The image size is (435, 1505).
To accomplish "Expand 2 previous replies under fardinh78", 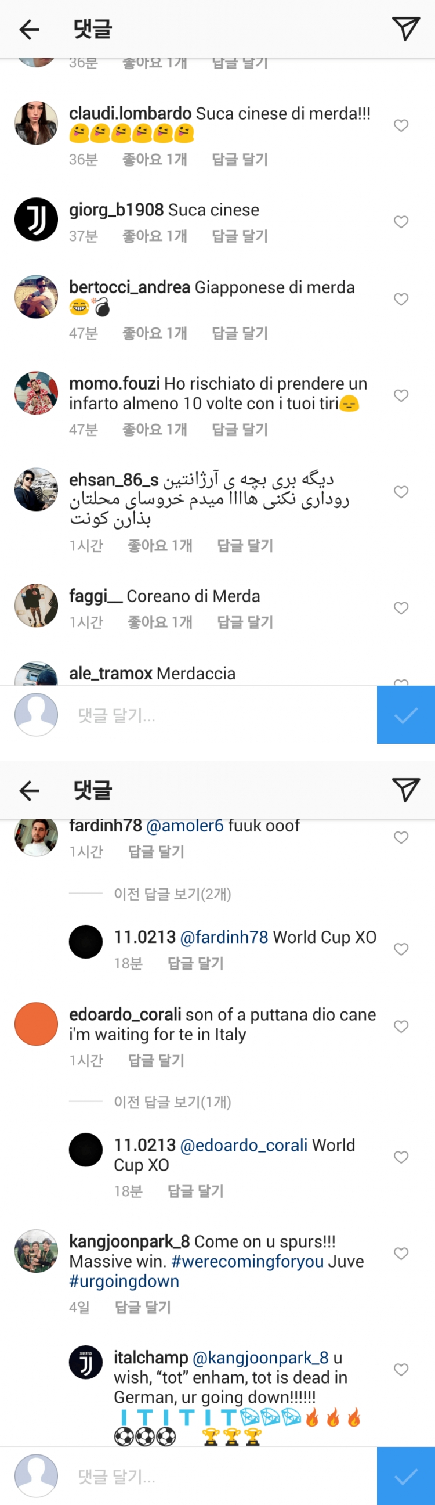I will pyautogui.click(x=172, y=894).
